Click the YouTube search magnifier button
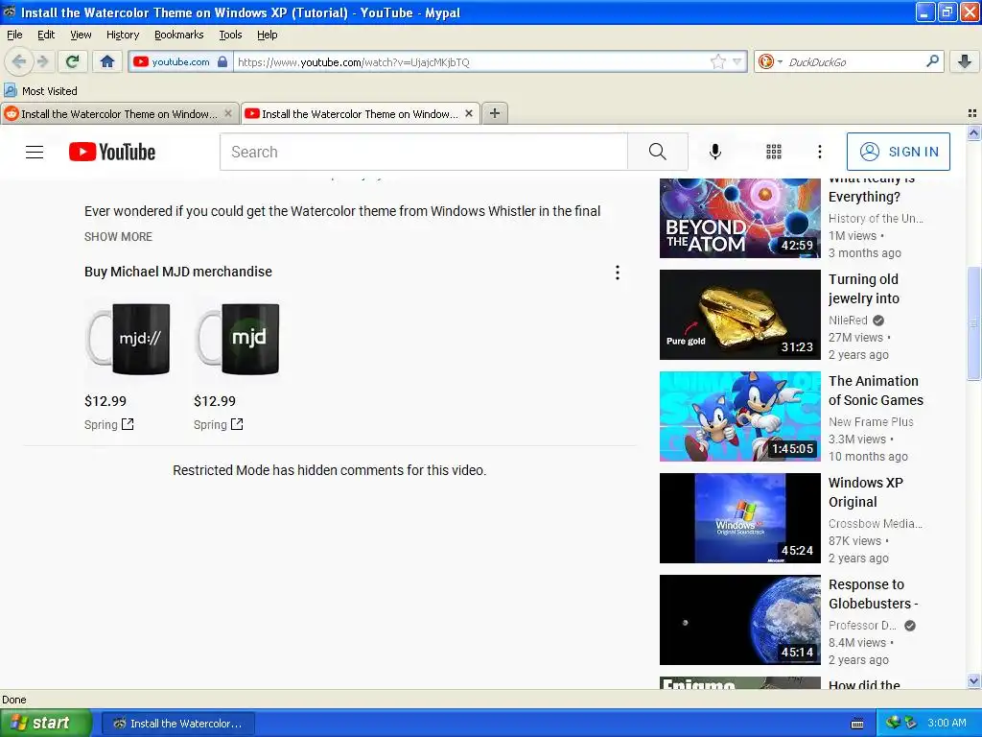 (658, 152)
